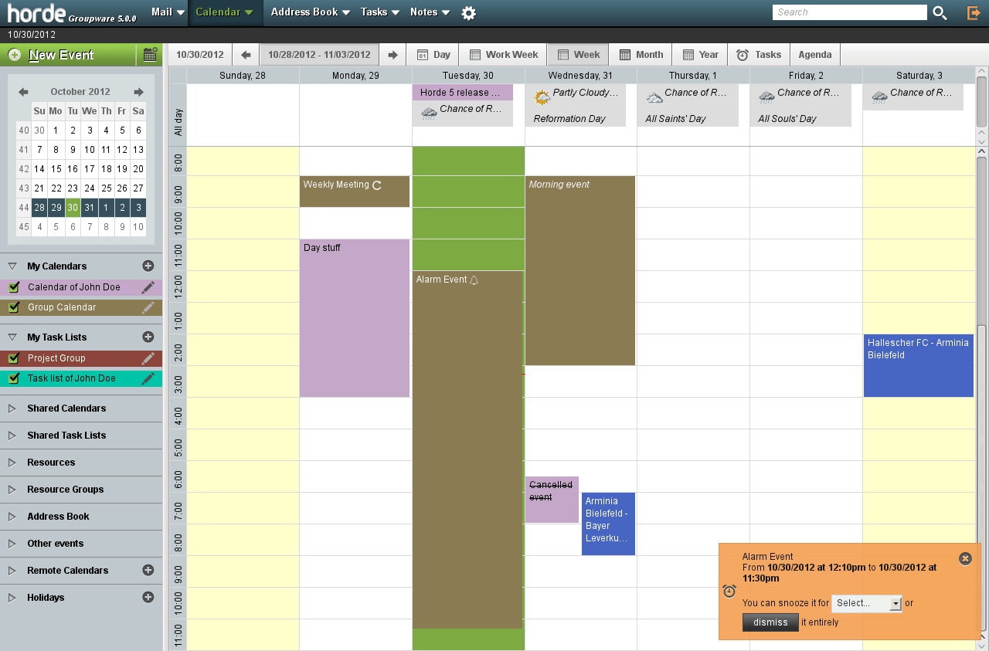Open the snooze Select dropdown in alarm popup

coord(866,604)
